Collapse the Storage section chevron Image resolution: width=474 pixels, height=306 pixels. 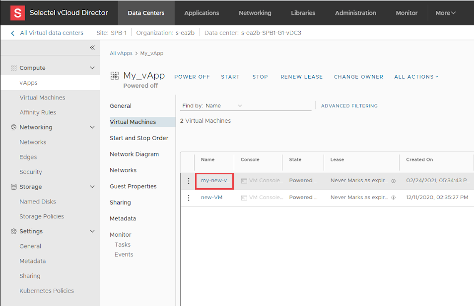(x=92, y=187)
